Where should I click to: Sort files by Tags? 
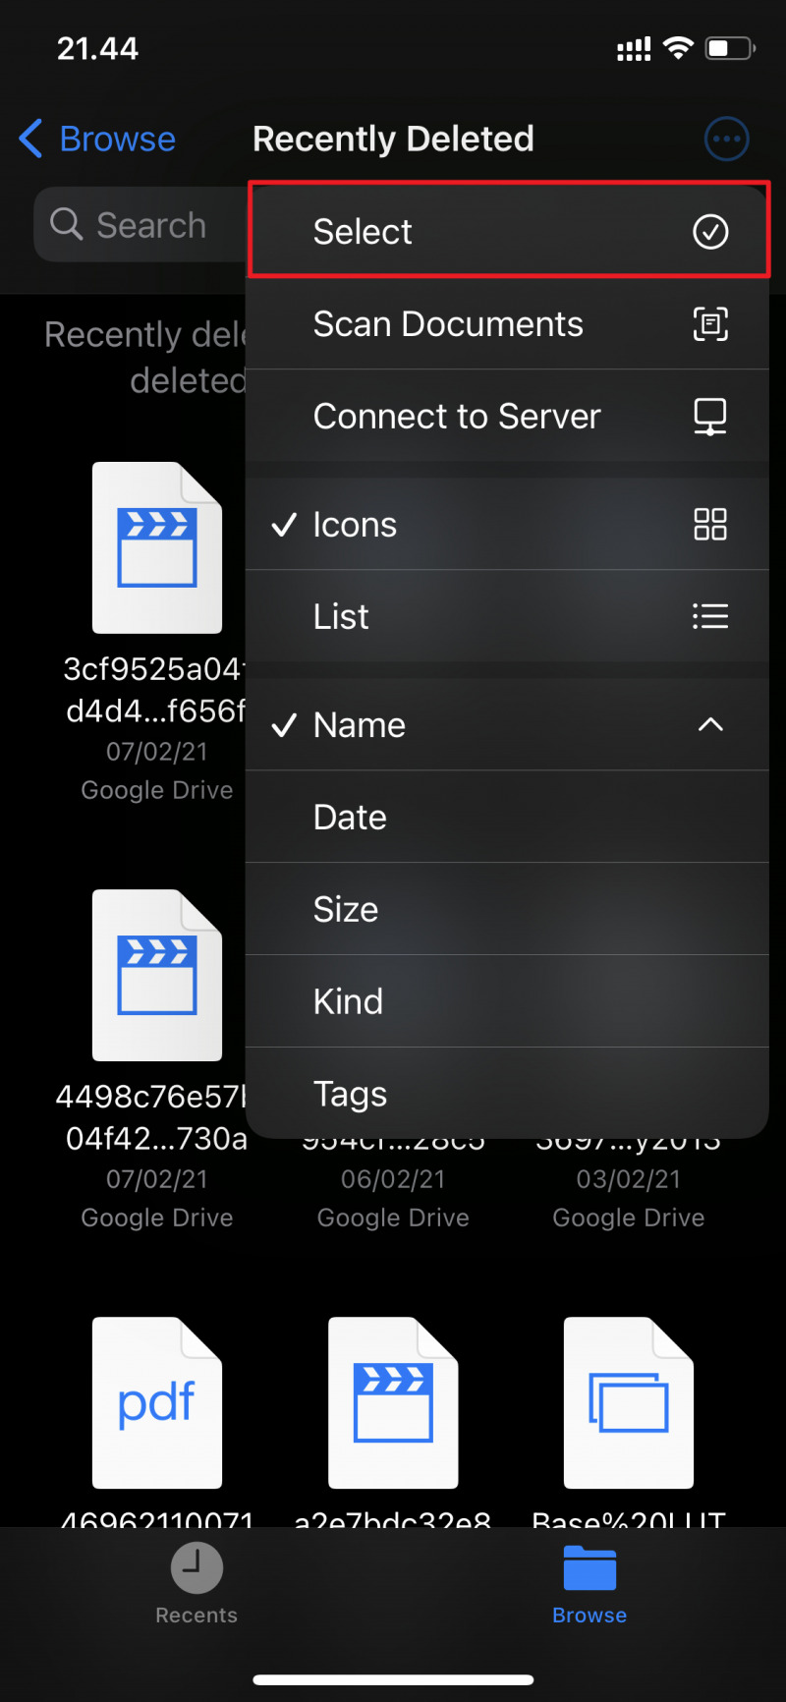click(x=350, y=1094)
